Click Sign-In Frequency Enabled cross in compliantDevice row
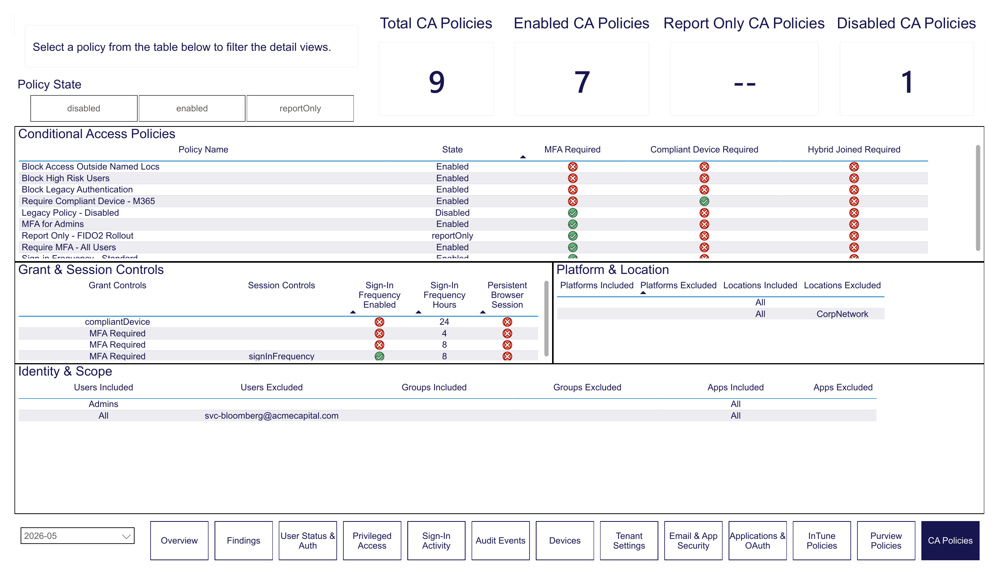Viewport: 999px width, 575px height. (x=379, y=322)
